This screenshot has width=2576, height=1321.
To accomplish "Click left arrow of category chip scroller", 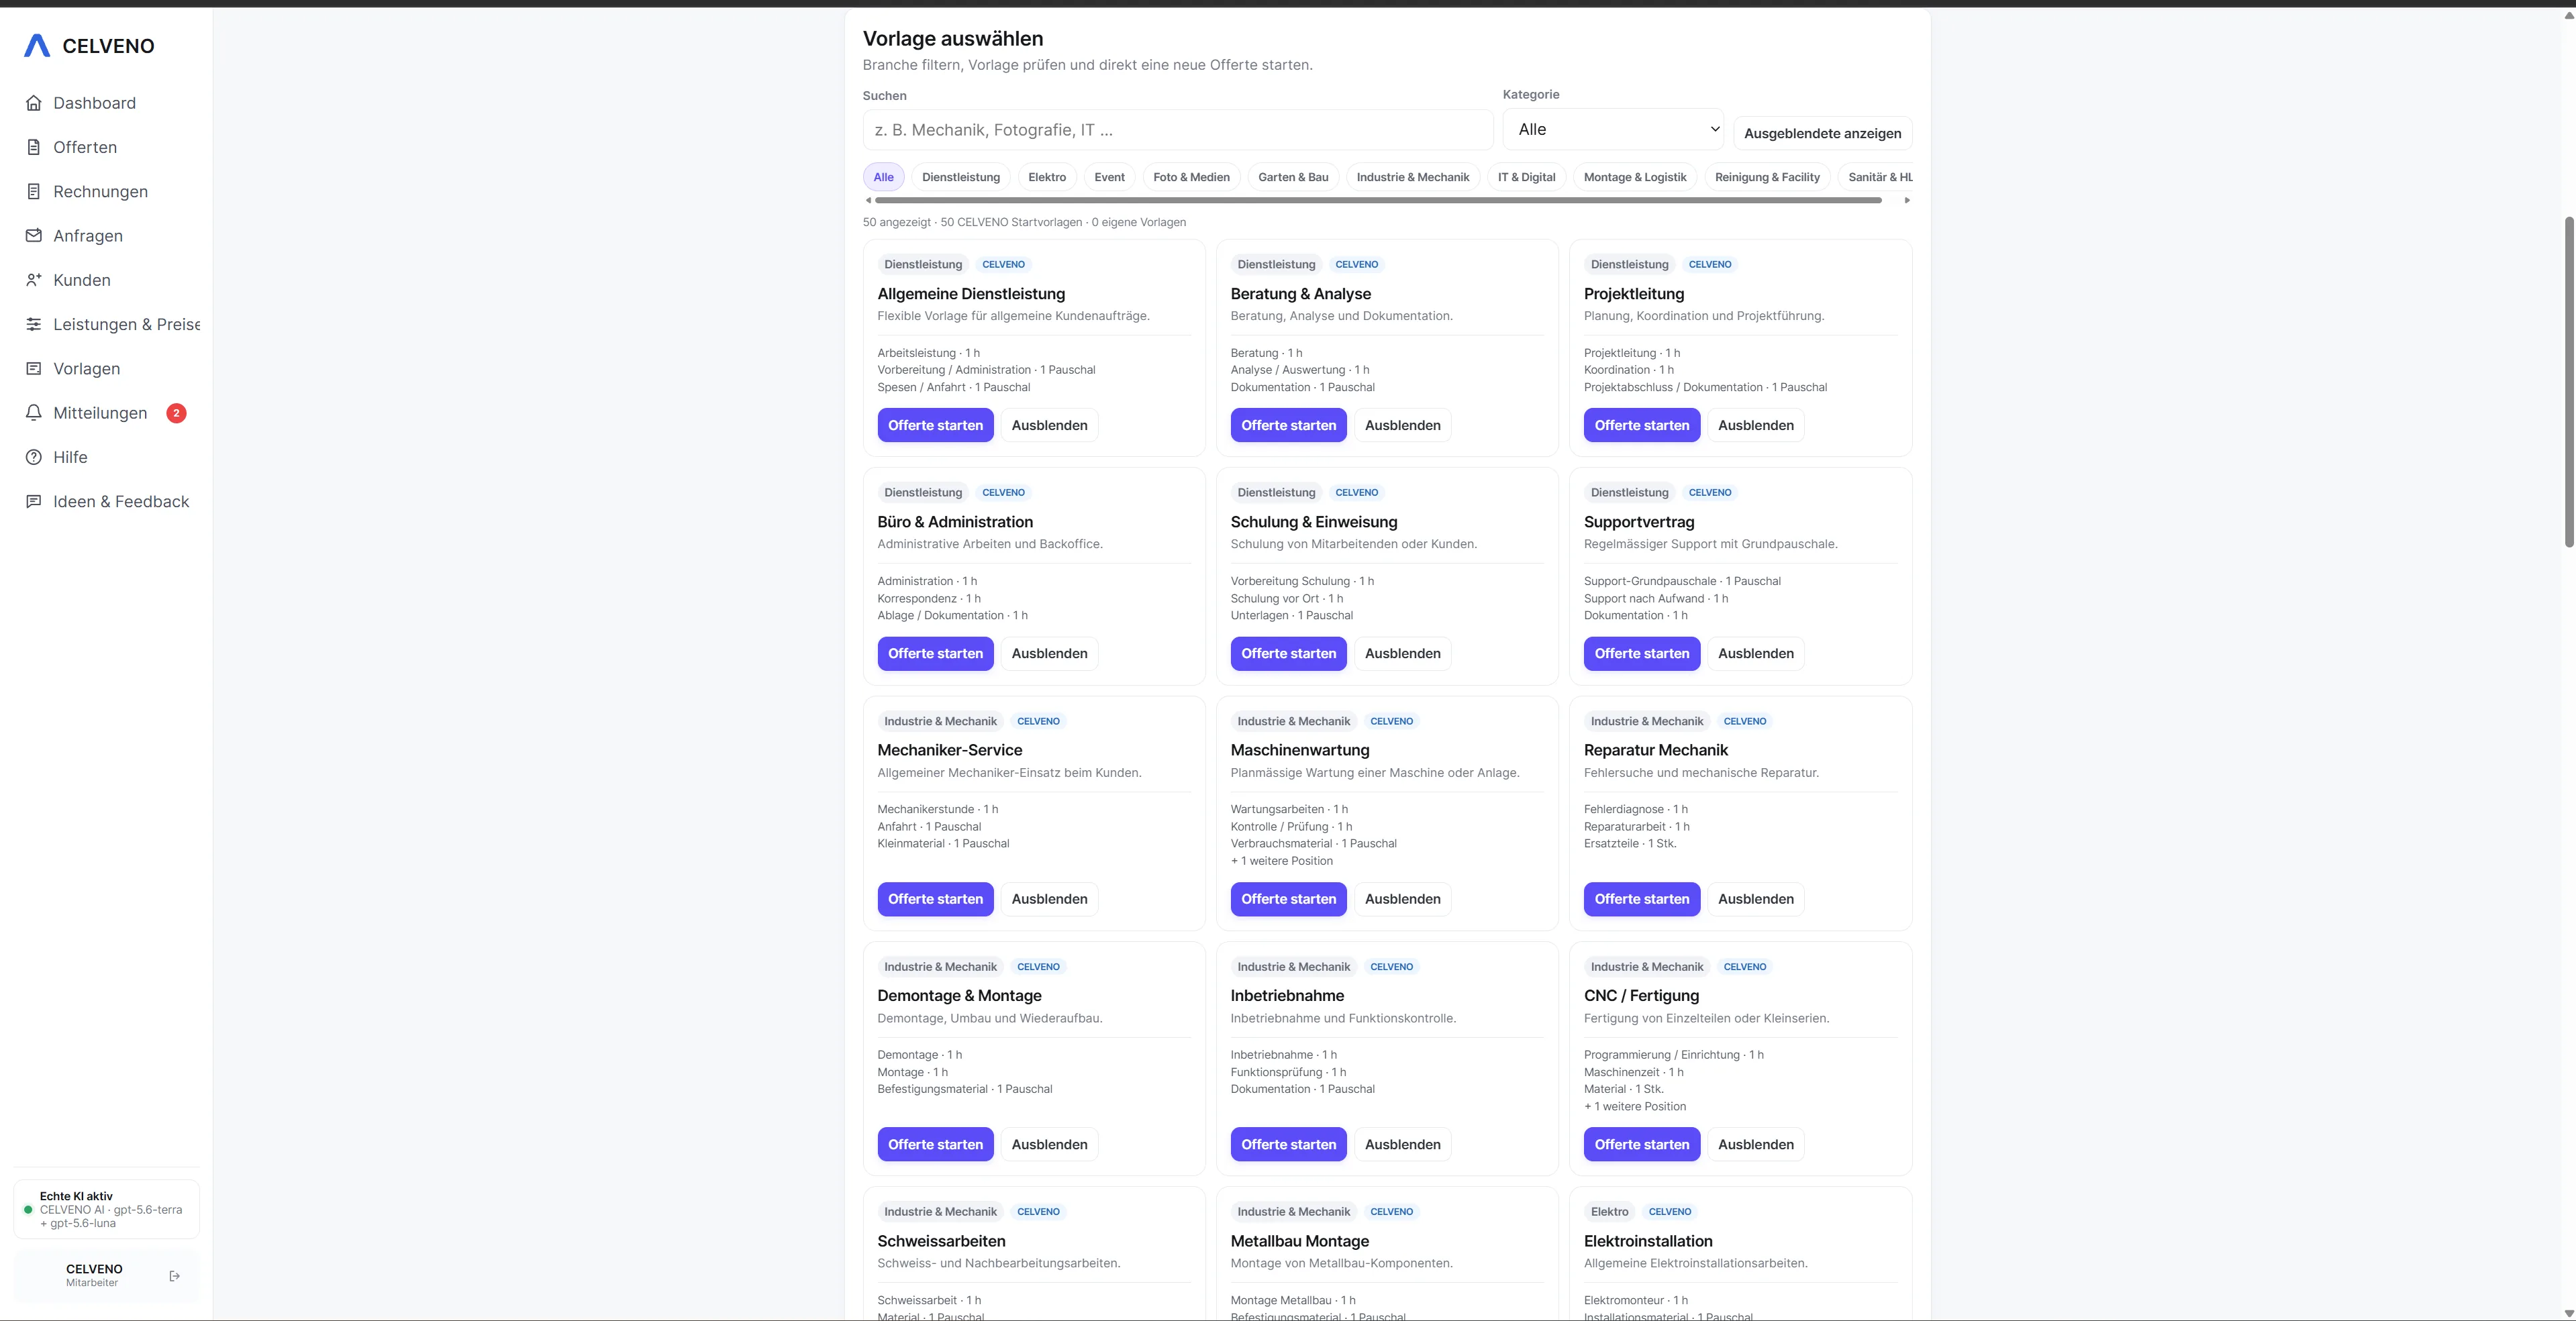I will [868, 201].
